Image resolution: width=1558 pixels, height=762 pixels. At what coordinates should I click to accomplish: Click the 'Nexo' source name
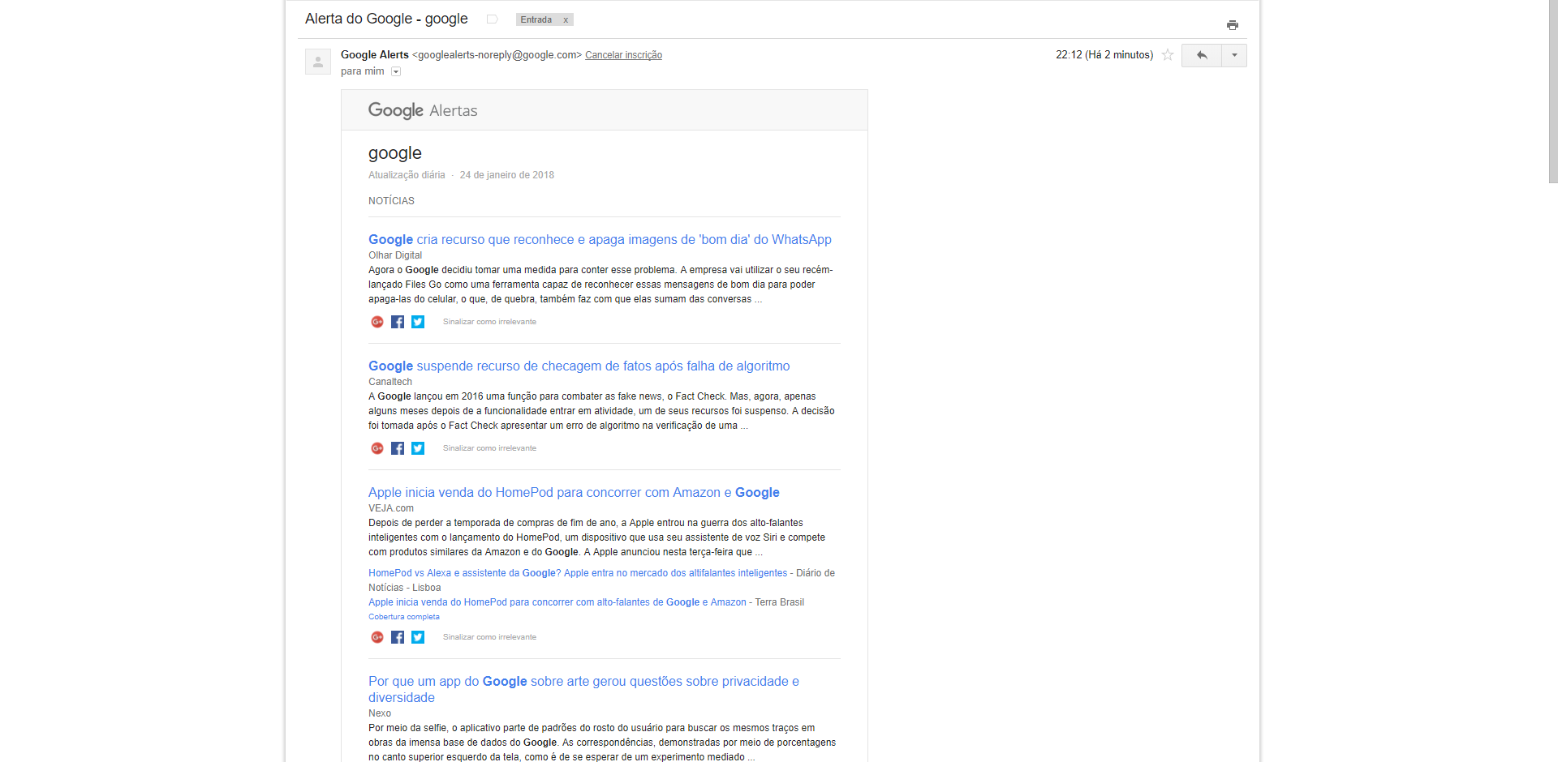point(380,713)
